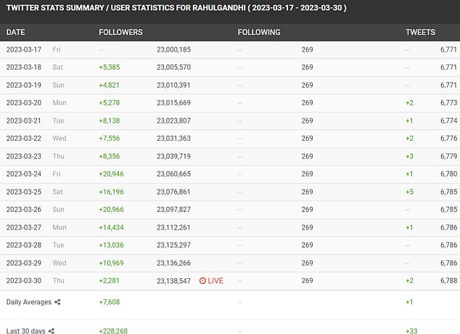The width and height of the screenshot is (460, 334).
Task: Click follower total 23,097,827
Action: pyautogui.click(x=173, y=209)
